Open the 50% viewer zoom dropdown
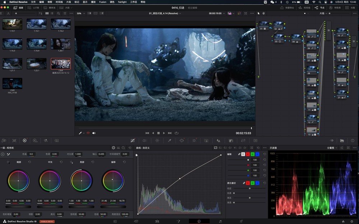The width and height of the screenshot is (359, 224). point(80,13)
